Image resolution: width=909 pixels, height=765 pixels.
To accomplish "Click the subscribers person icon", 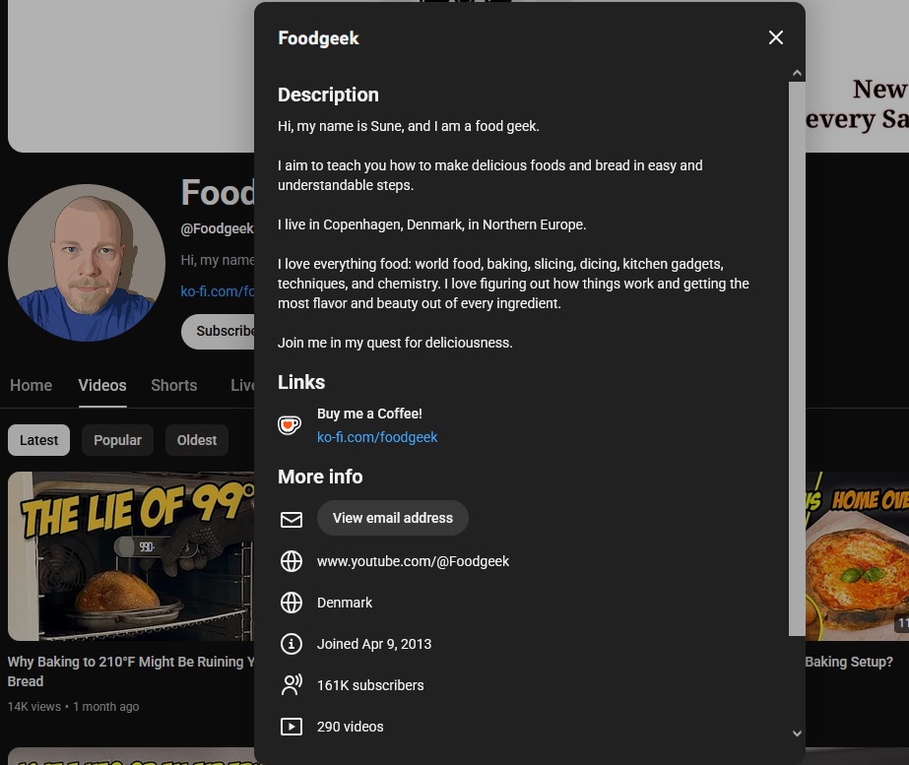I will click(x=292, y=685).
